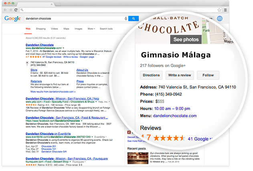
Task: Click the map pin beside Valencia St address
Action: pos(27,63)
